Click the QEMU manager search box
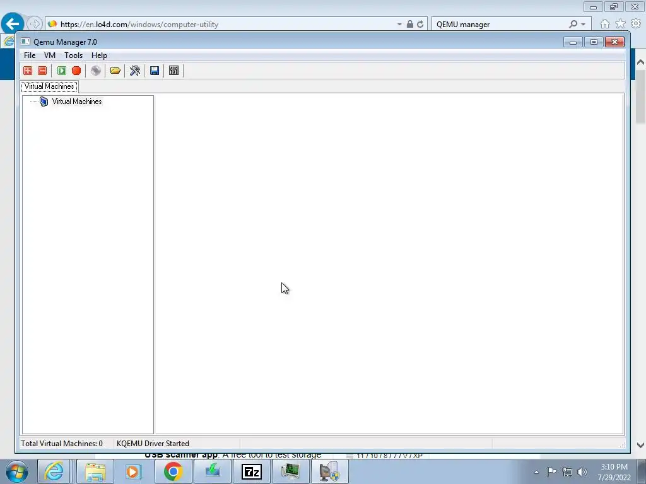Viewport: 646px width, 484px height. [x=500, y=25]
